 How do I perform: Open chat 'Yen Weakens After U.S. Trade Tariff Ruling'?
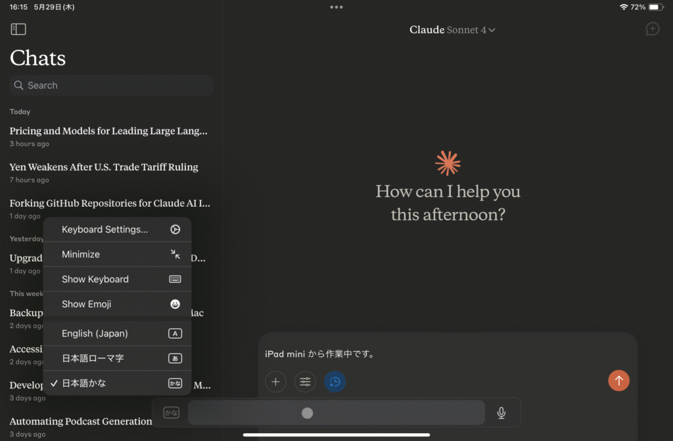click(104, 173)
